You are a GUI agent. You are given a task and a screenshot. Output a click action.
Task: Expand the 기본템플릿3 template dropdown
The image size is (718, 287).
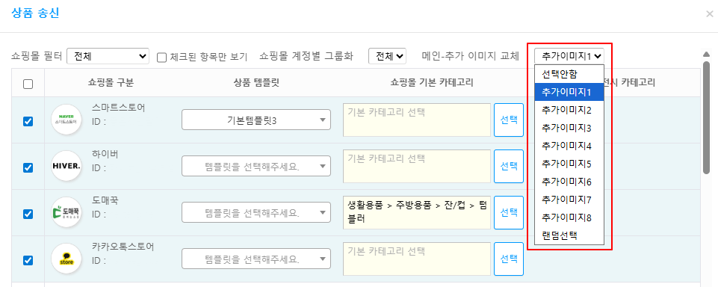256,120
